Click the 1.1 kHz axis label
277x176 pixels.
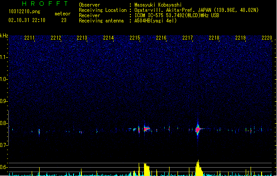click(4, 57)
